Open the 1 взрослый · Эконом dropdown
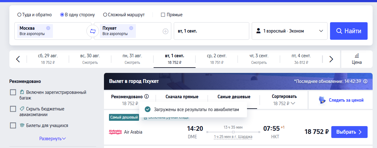Image resolution: width=377 pixels, height=148 pixels. [x=289, y=31]
